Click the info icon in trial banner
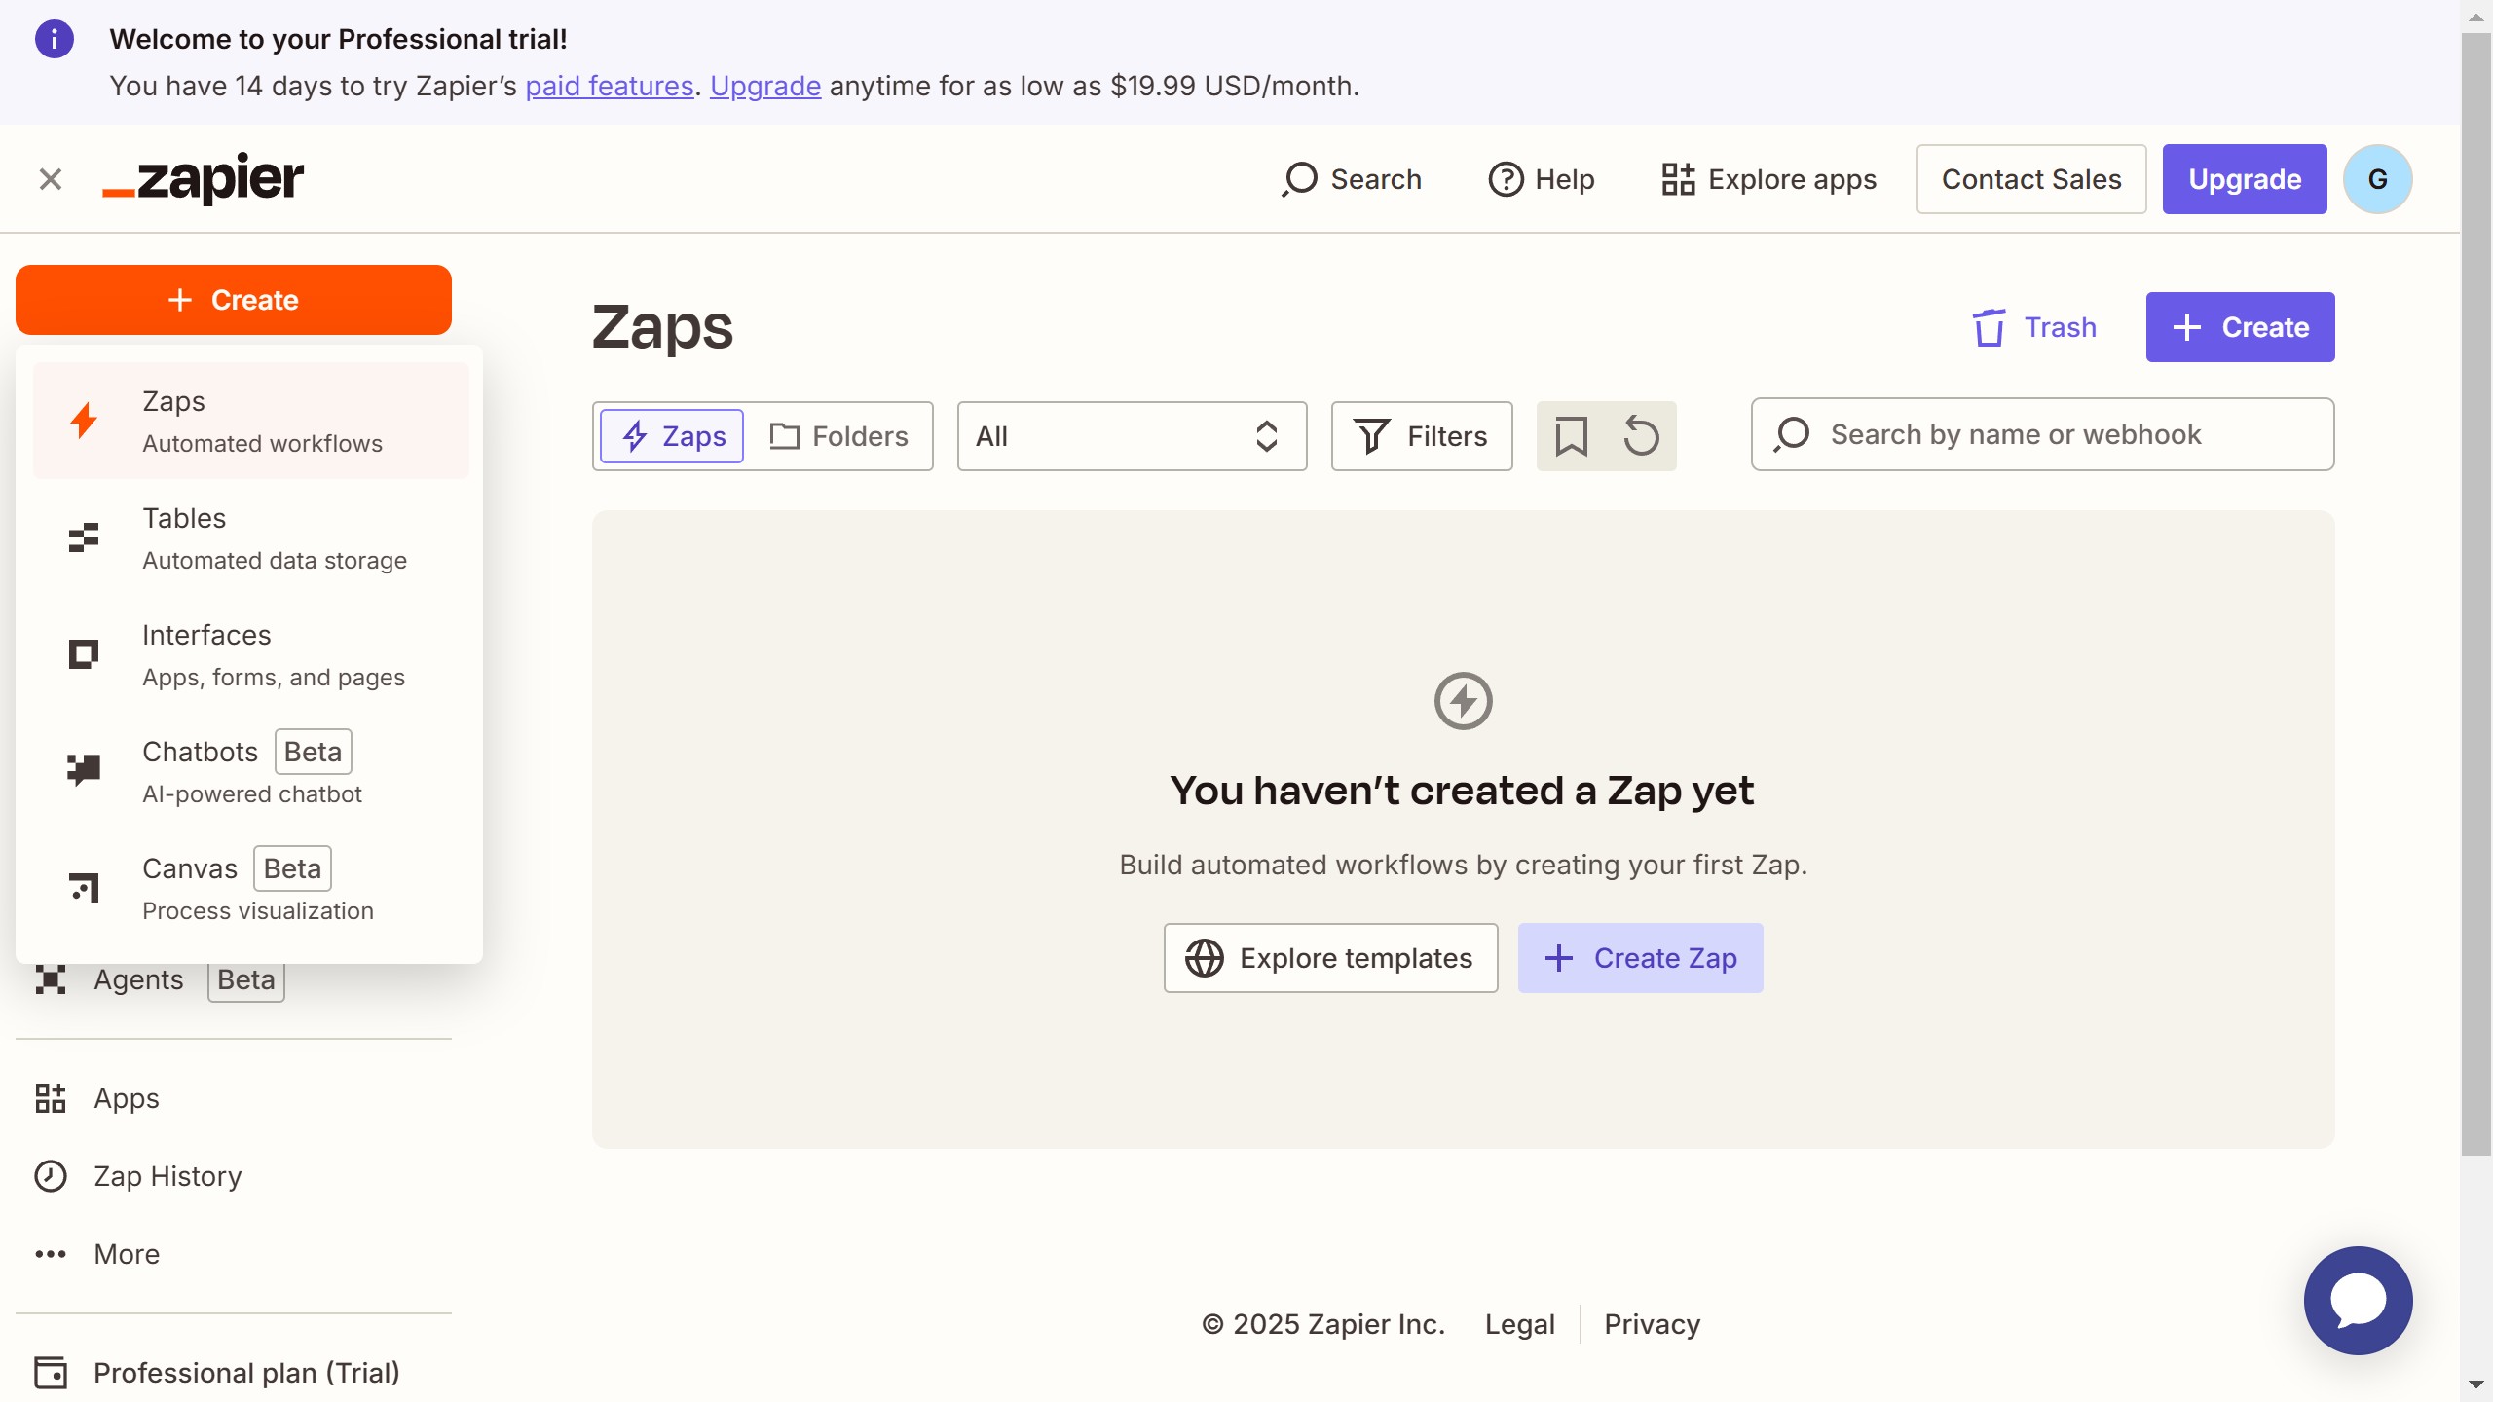Screen dimensions: 2493x1402 55,39
